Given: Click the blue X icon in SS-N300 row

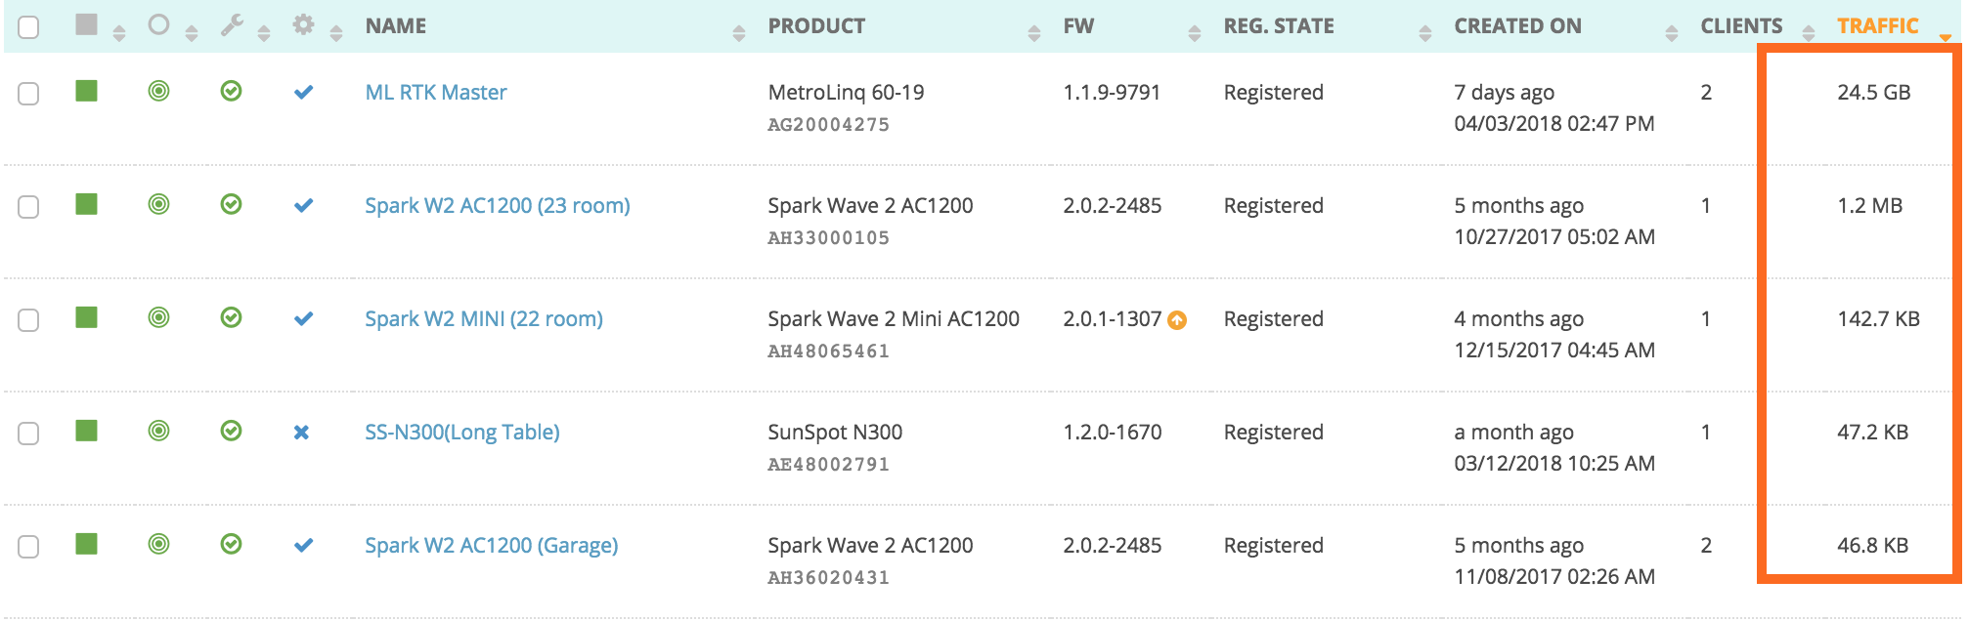Looking at the screenshot, I should click(x=302, y=432).
